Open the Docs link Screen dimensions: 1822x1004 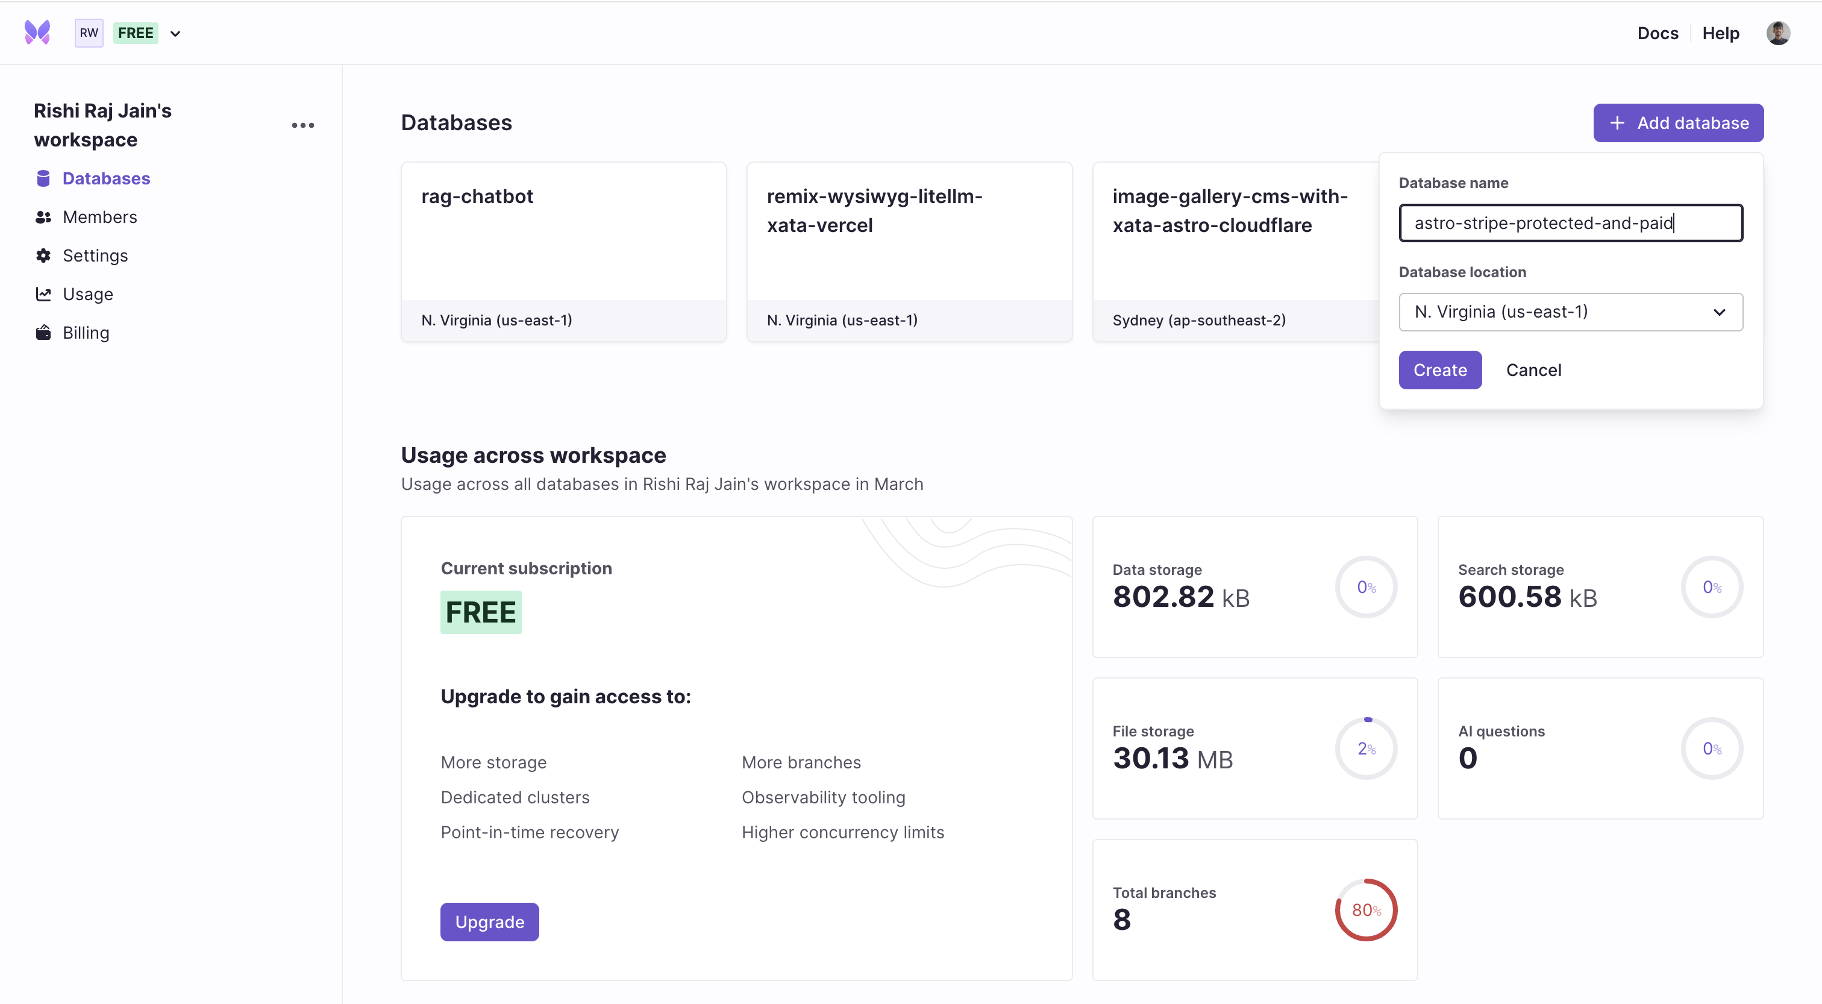click(1657, 33)
